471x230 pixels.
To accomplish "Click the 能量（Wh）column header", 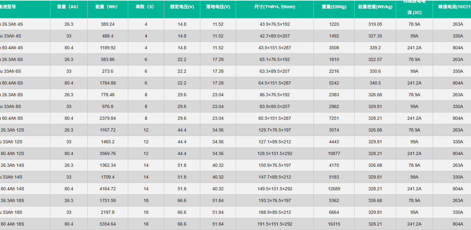I will point(107,7).
